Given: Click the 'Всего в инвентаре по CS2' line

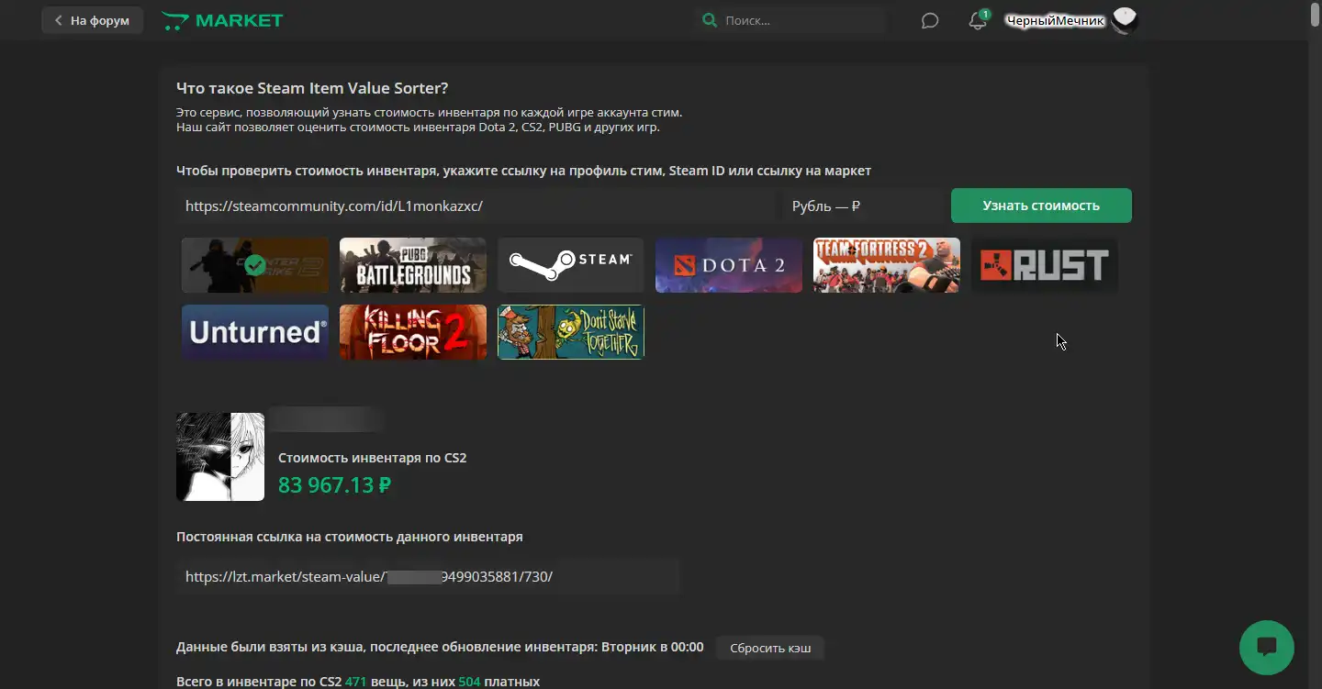Looking at the screenshot, I should pos(358,682).
